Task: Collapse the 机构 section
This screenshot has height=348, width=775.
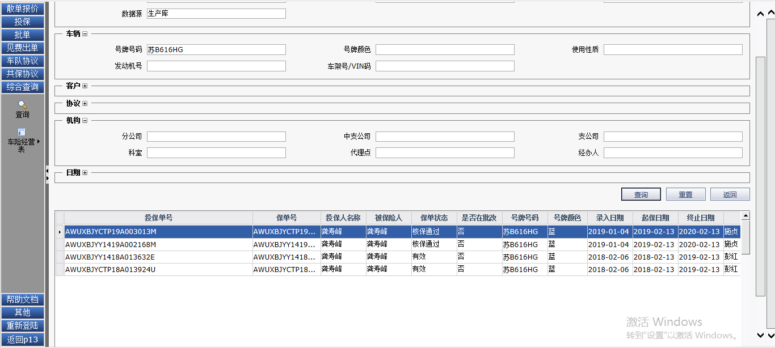Action: (x=85, y=120)
